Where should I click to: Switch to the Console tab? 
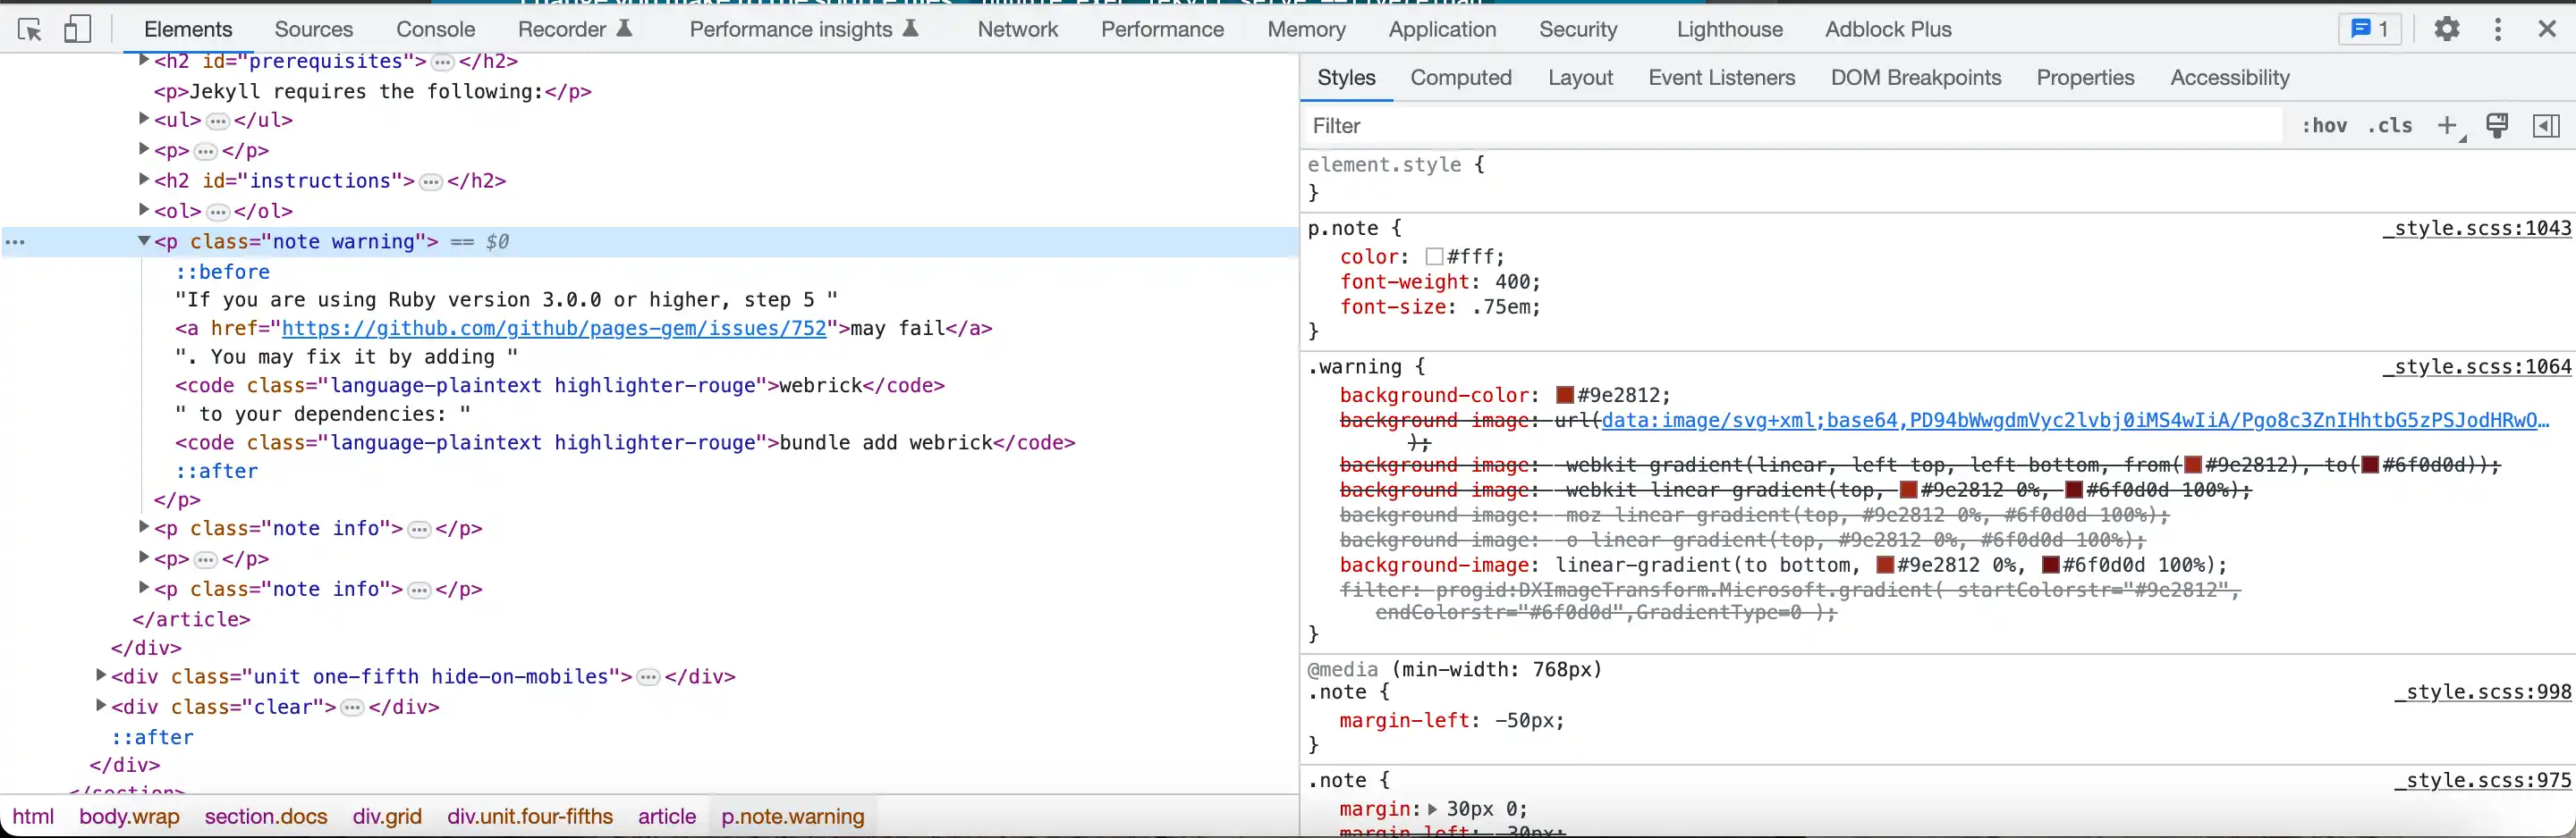click(x=435, y=29)
